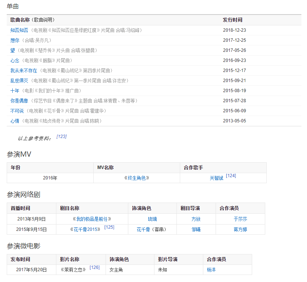Viewport: 307px width, 282px height.
Task: Click singer name 关智斌
Action: 216,178
